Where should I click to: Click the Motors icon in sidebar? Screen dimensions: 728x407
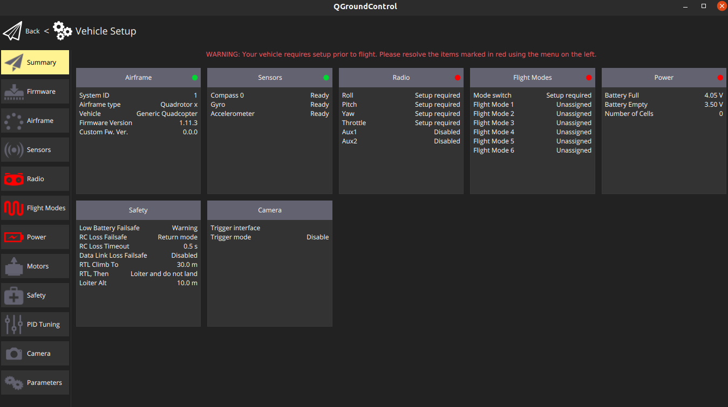coord(13,266)
